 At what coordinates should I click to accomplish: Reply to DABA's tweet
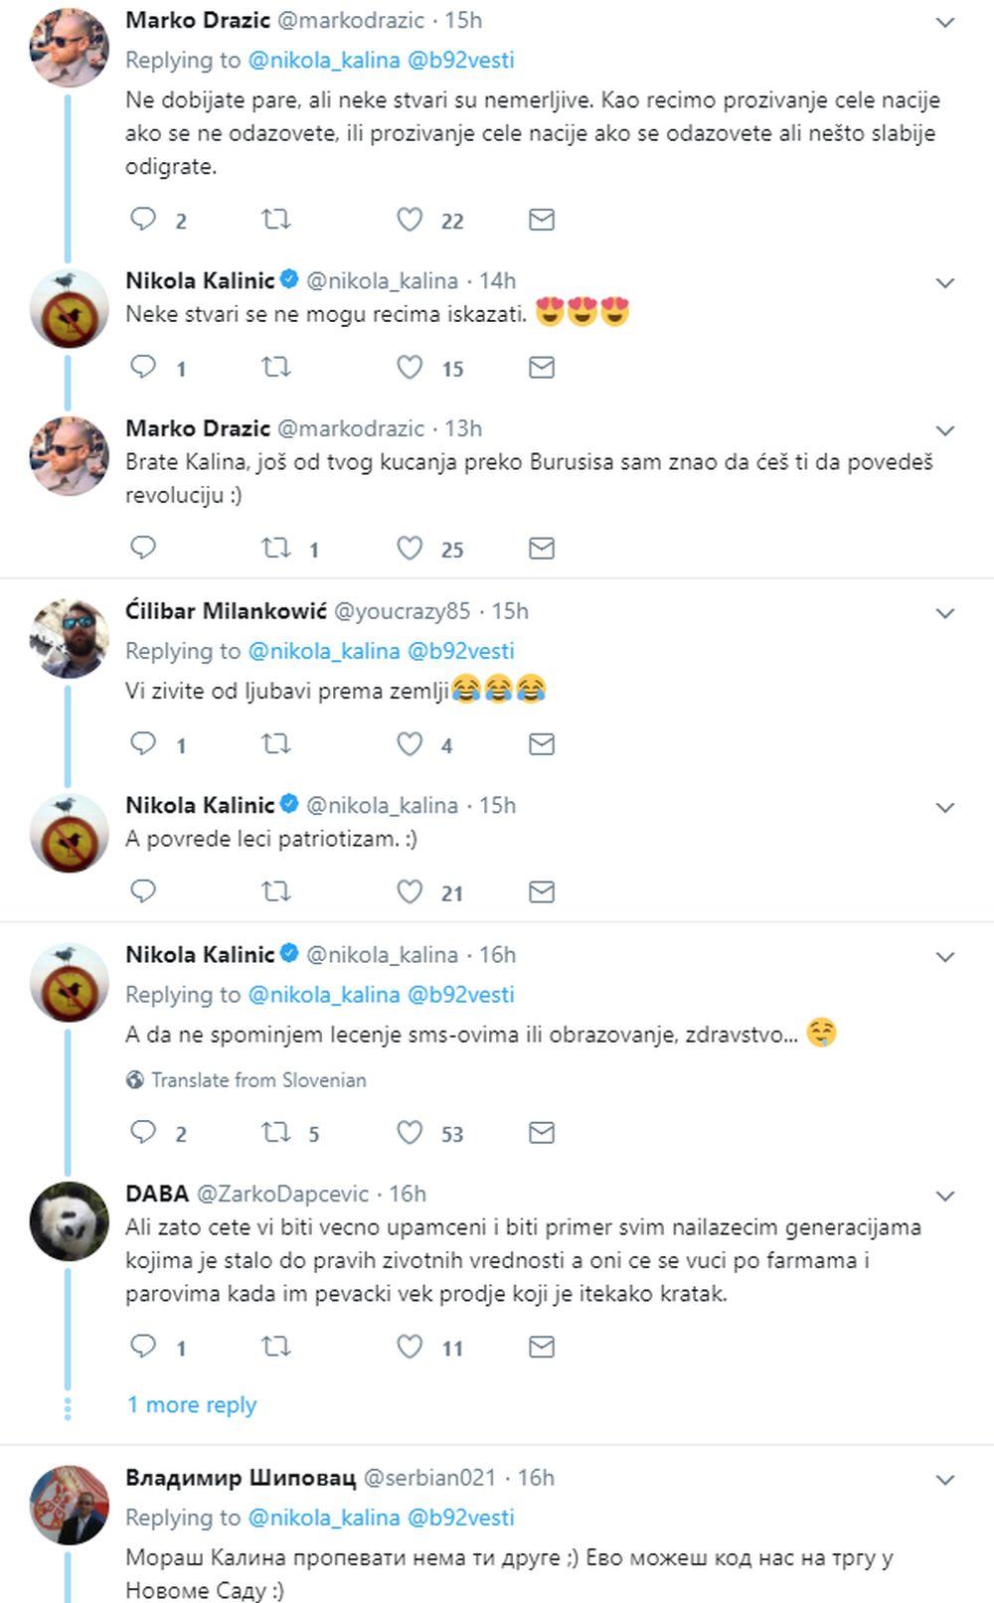[x=144, y=1347]
